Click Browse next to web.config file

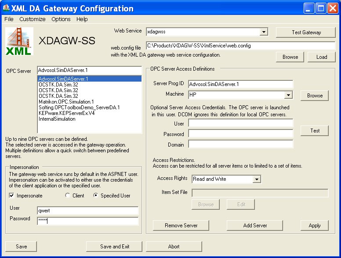(290, 57)
